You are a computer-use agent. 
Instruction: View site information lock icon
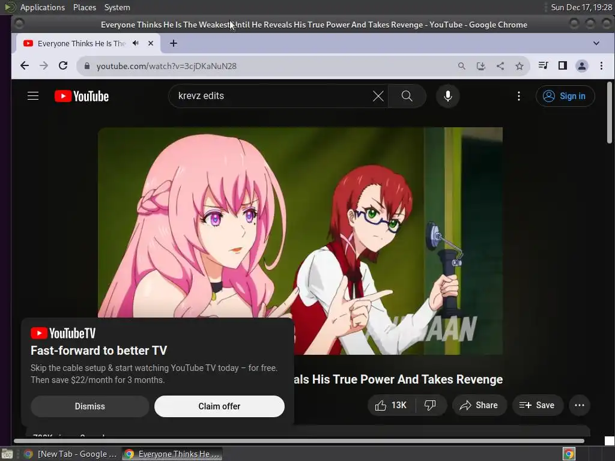coord(87,66)
